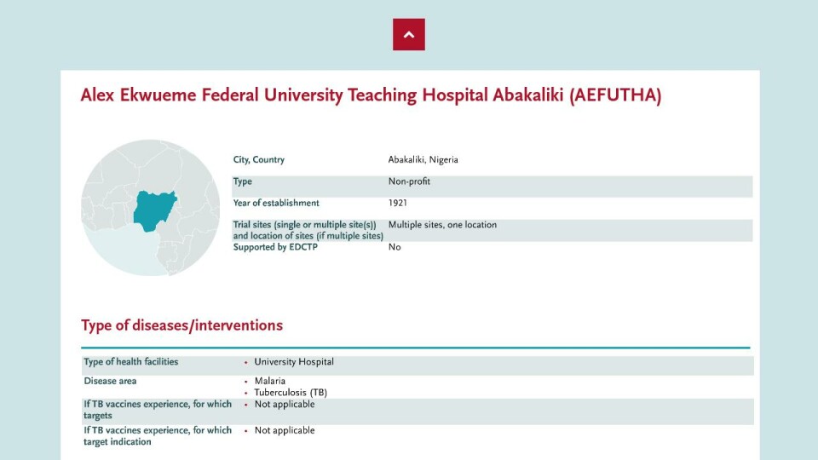Click the 'Trial sites' row label
The image size is (818, 460).
(x=308, y=230)
